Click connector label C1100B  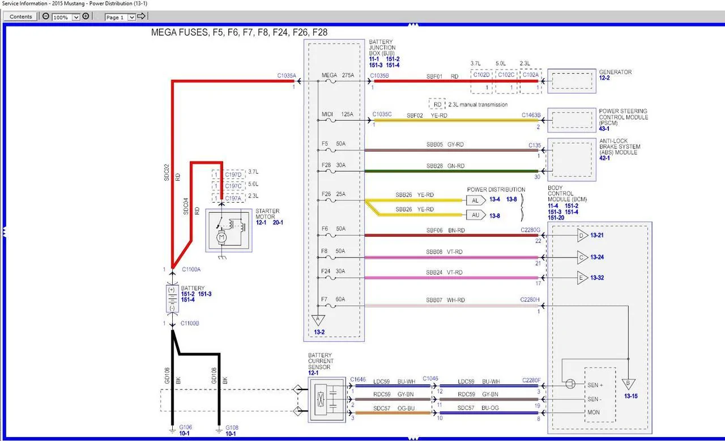point(190,323)
